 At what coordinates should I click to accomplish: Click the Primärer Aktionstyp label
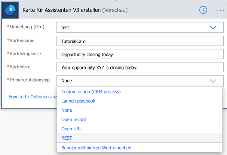coord(30,80)
